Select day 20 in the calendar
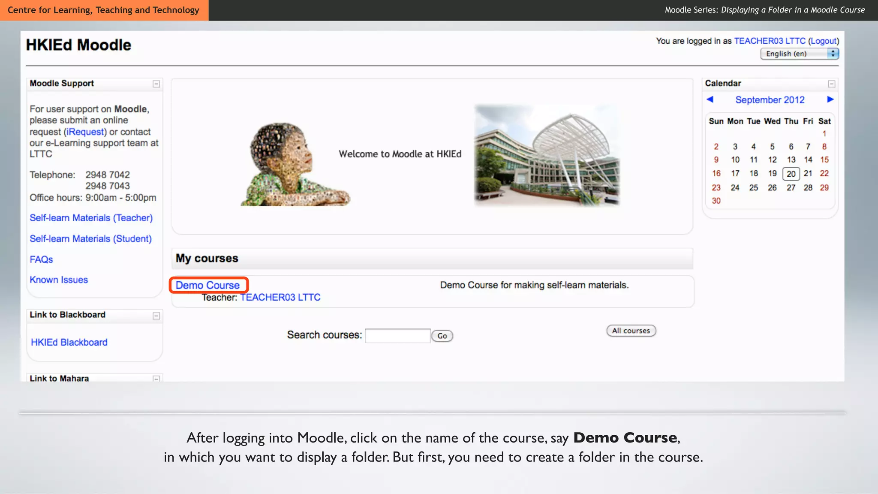878x494 pixels. (x=791, y=174)
